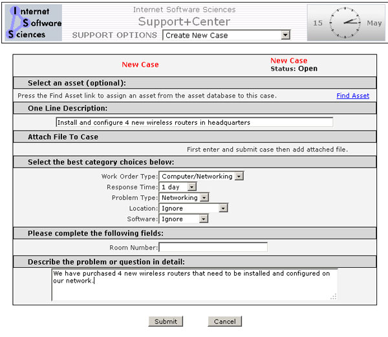The width and height of the screenshot is (388, 337).
Task: Click the 'Software:' label
Action: pos(142,219)
